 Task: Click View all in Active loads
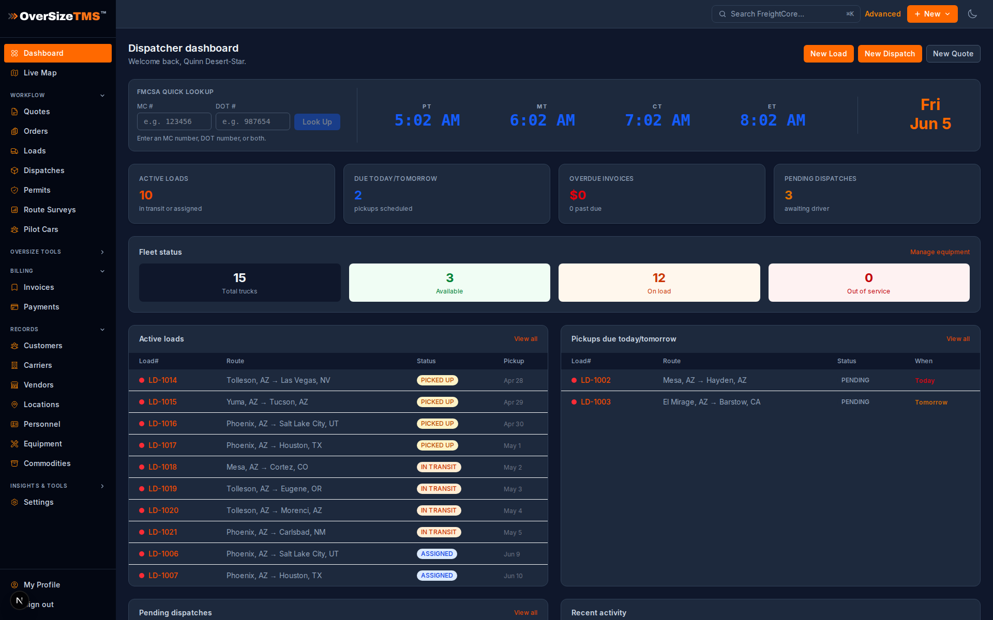(525, 339)
